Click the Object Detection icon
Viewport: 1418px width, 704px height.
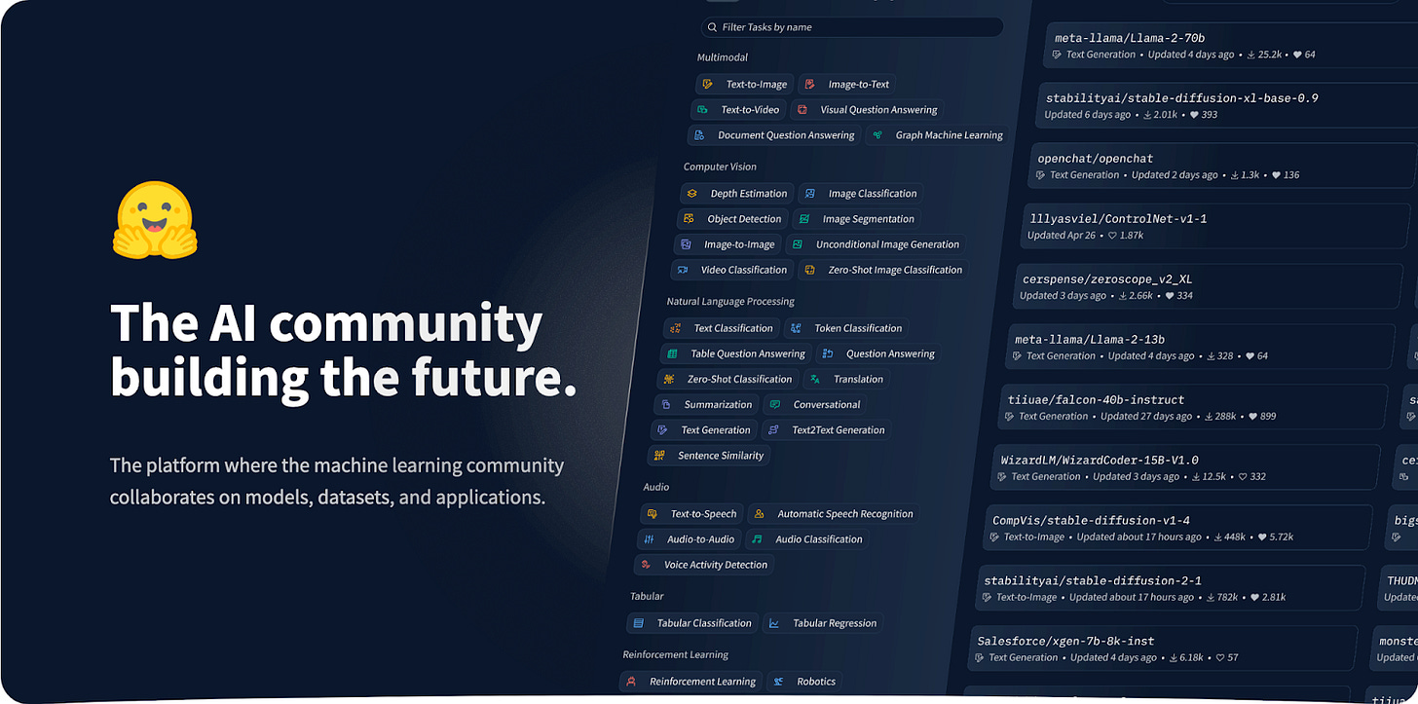point(689,219)
